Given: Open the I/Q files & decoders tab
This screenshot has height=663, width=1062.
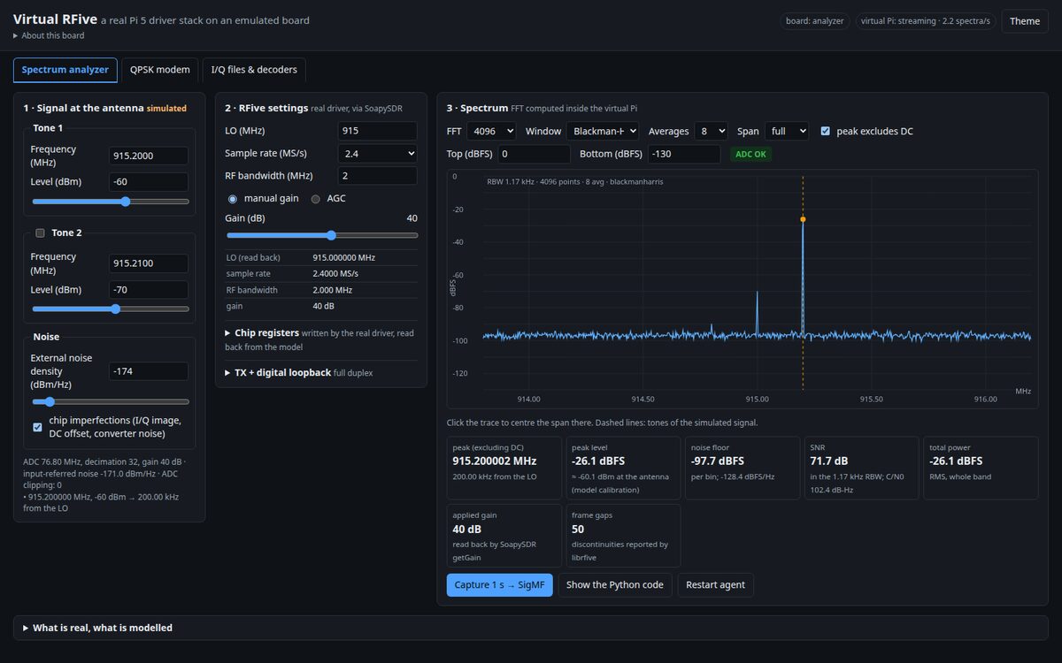Looking at the screenshot, I should click(254, 70).
